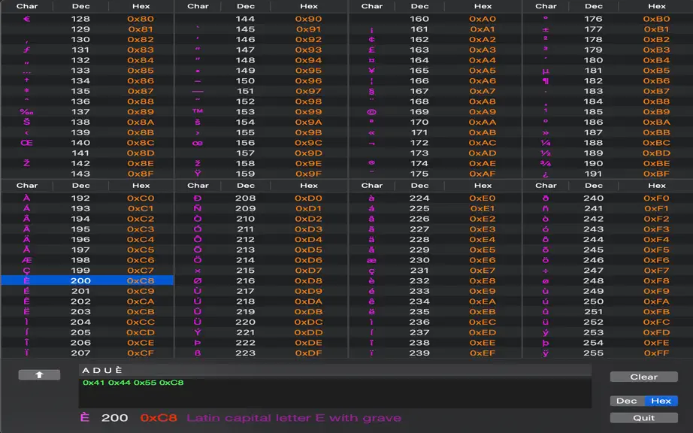The height and width of the screenshot is (433, 693).
Task: Click the up arrow shift button
Action: tap(39, 374)
